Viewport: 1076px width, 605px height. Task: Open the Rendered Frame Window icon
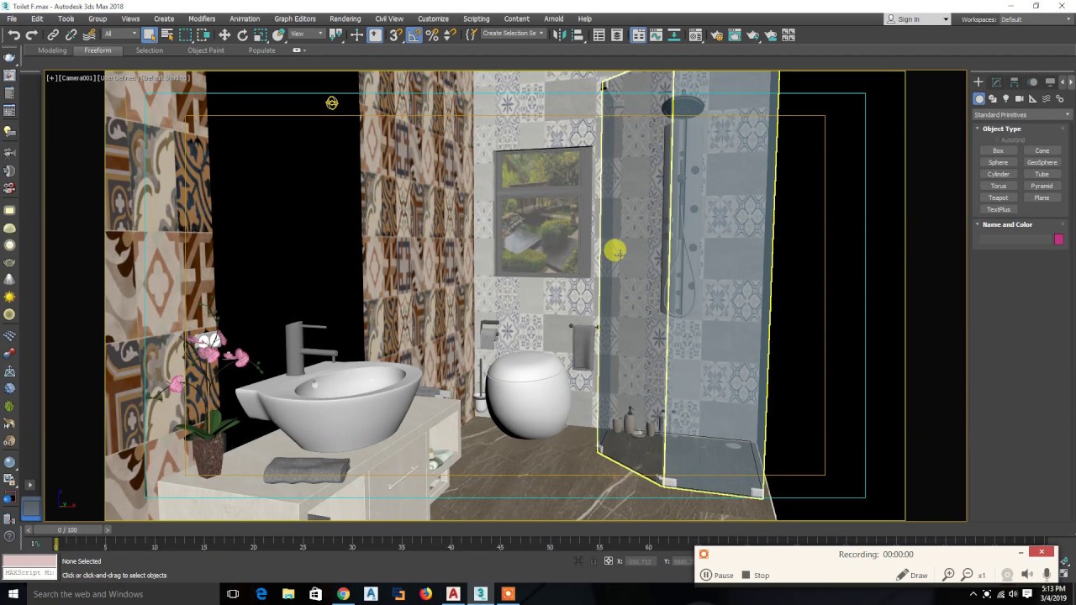coord(734,34)
